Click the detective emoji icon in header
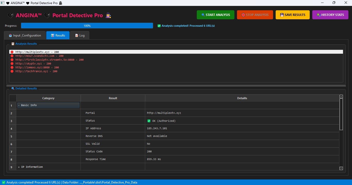 (x=108, y=15)
